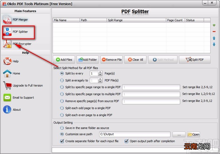
Task: Click the Email to Support envelope icon
Action: 7,98
